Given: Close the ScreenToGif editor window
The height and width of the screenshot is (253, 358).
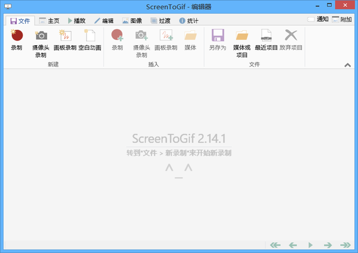Looking at the screenshot, I should [345, 5].
